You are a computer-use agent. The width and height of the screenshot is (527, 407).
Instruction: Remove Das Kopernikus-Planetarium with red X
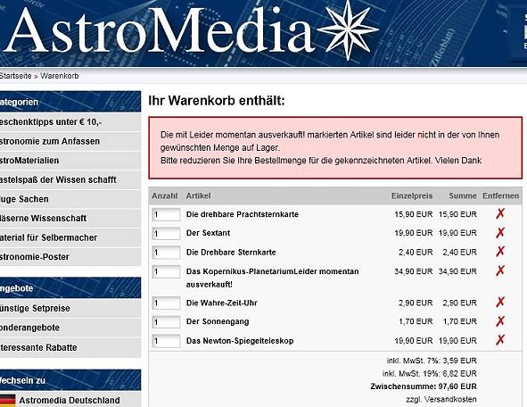pyautogui.click(x=500, y=270)
